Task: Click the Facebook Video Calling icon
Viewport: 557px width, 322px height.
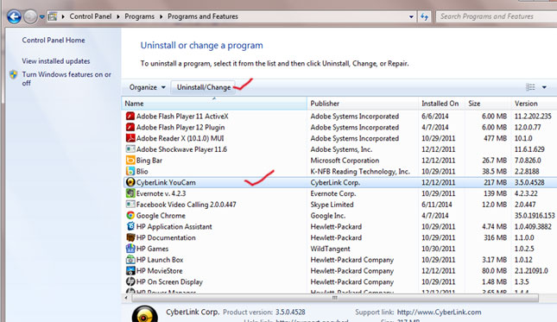Action: pos(130,204)
